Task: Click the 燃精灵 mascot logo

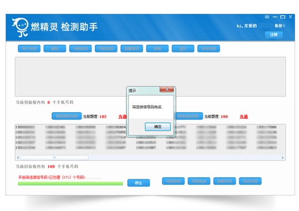Action: (21, 27)
